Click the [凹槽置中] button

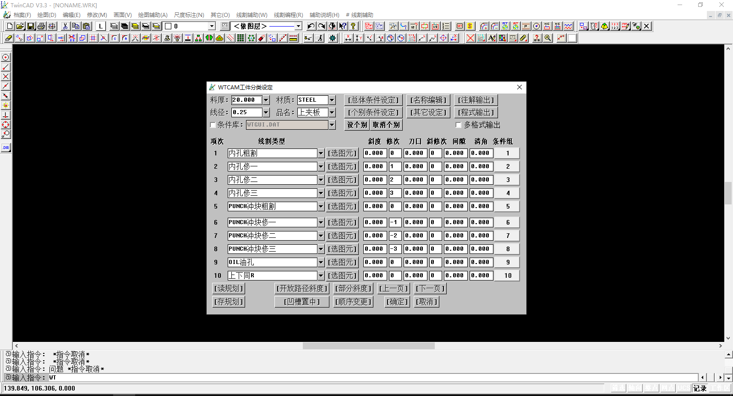302,302
